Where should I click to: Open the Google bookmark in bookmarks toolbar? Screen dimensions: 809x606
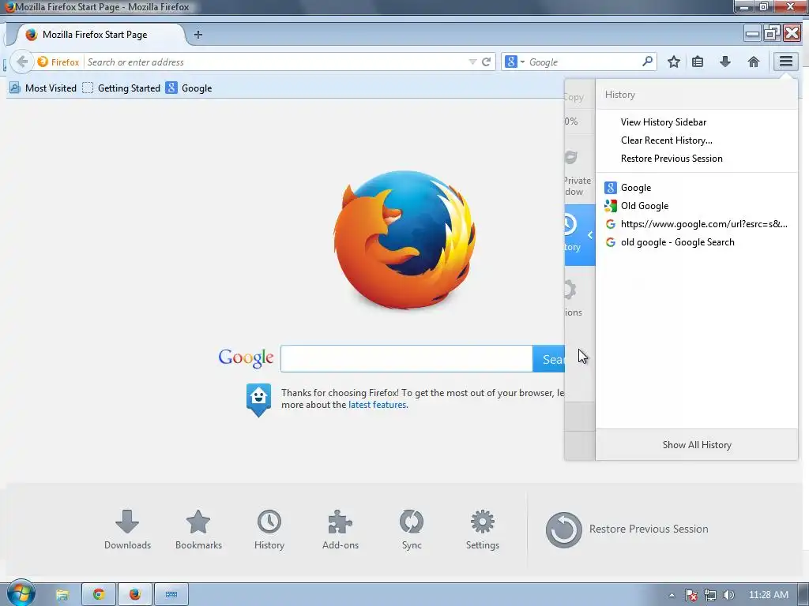click(189, 88)
